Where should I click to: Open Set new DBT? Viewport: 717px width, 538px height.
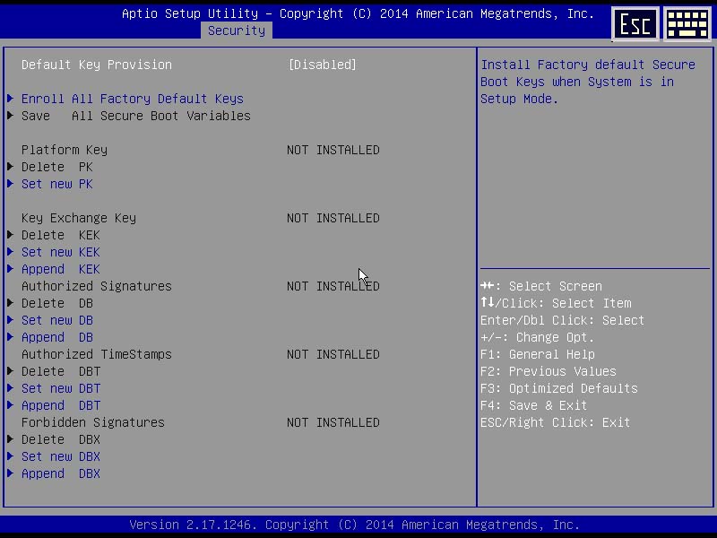(x=60, y=388)
